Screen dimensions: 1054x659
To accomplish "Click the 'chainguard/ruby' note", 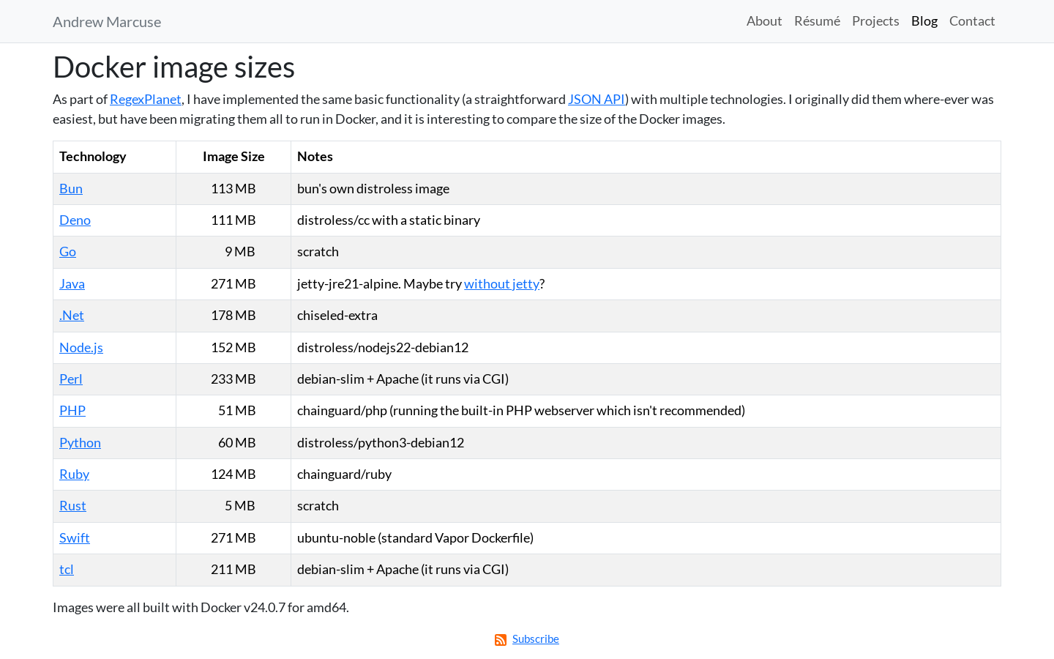I will [x=344, y=474].
